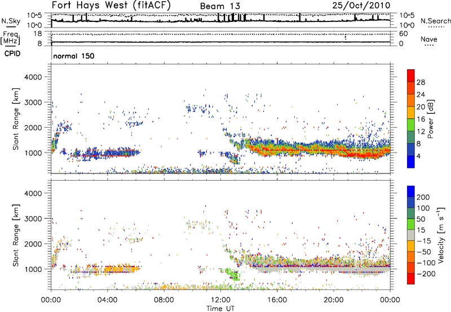
Task: Click "4000" tick on the power panel axis
Action: (33, 77)
